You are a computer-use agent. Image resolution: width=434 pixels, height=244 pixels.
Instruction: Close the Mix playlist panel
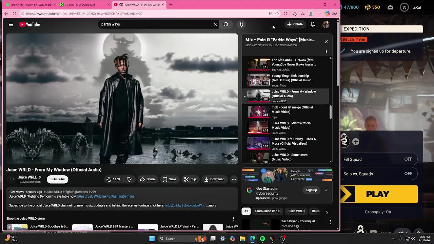coord(326,42)
